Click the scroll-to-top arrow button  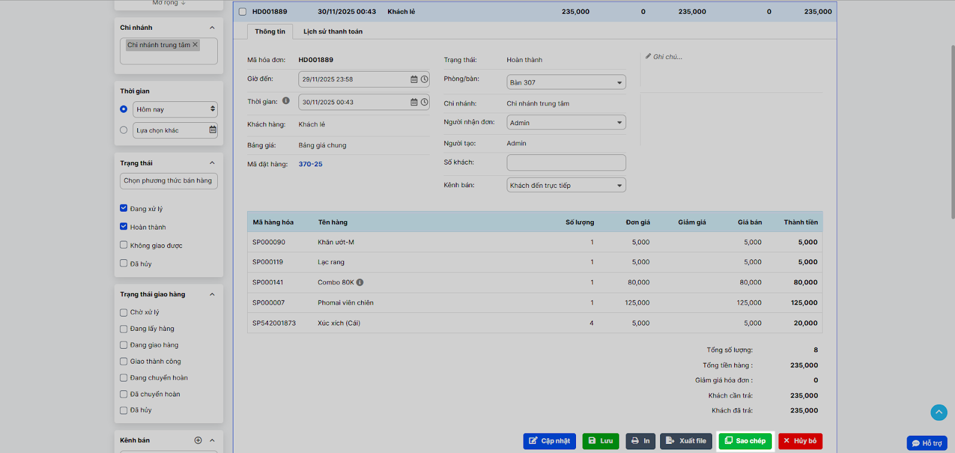(939, 412)
